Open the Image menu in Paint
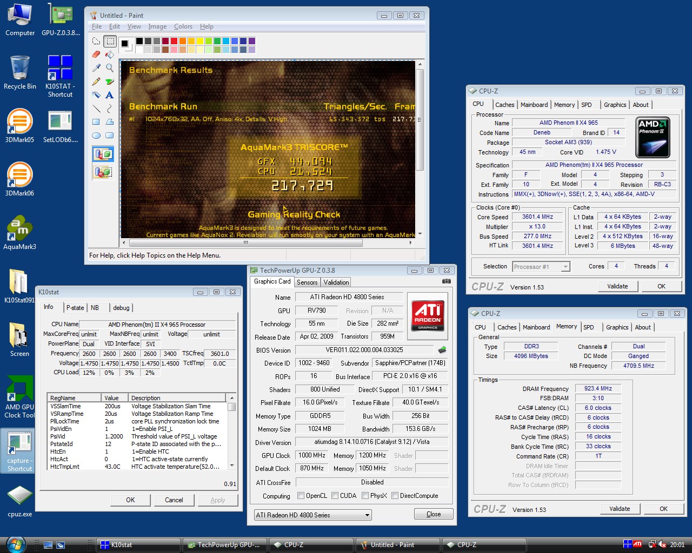The height and width of the screenshot is (553, 692). (x=157, y=26)
